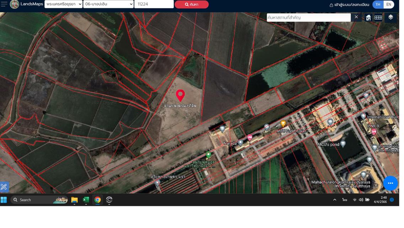404x228 pixels.
Task: Click the red parcel location pin
Action: 180,95
